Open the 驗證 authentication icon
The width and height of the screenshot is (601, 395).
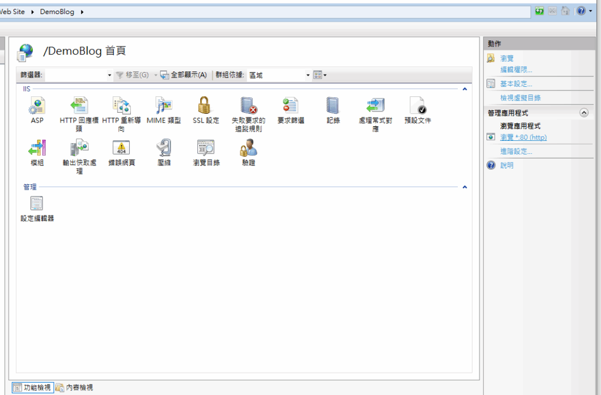click(248, 148)
